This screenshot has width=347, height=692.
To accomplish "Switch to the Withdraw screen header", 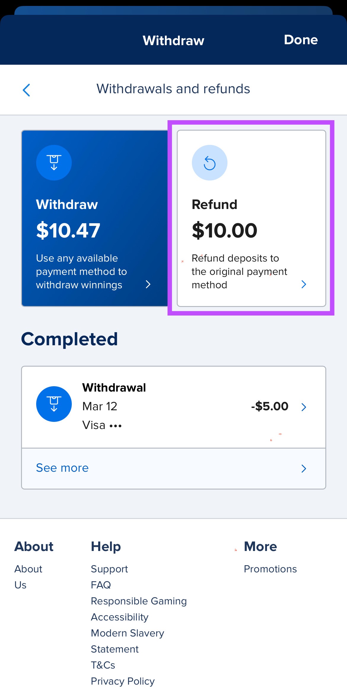I will (173, 40).
